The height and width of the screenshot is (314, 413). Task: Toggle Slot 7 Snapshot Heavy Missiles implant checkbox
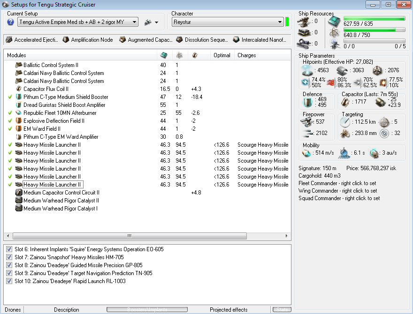(9, 257)
